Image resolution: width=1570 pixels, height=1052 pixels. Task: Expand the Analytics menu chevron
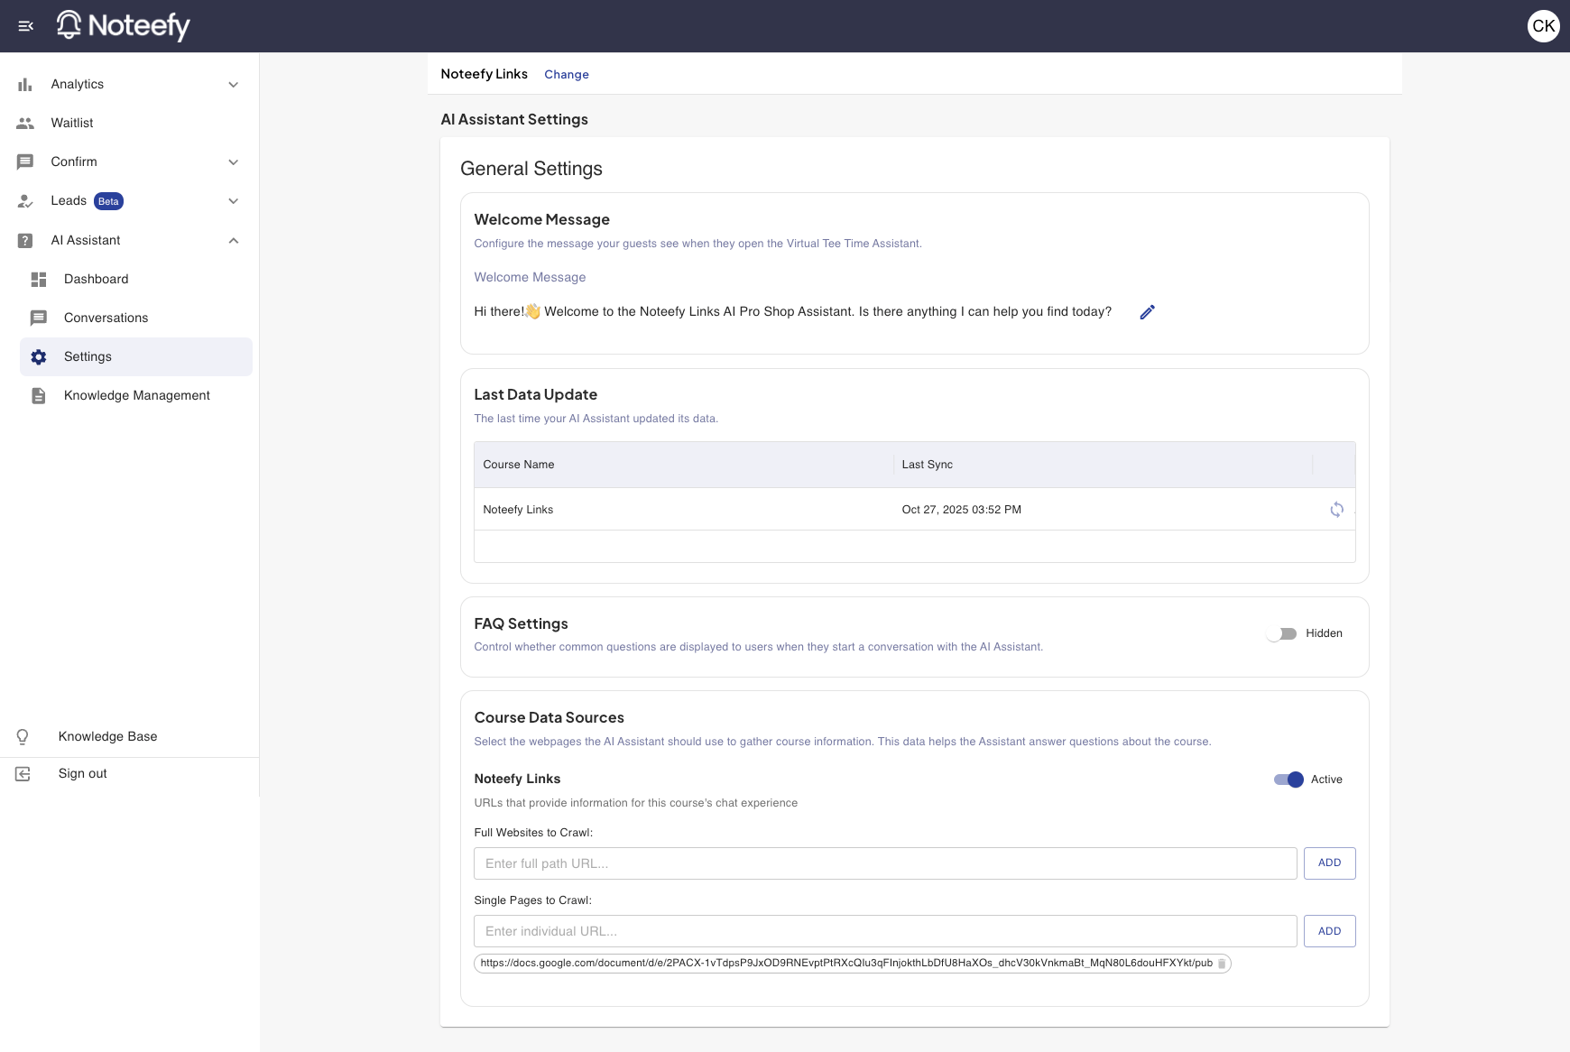[234, 85]
